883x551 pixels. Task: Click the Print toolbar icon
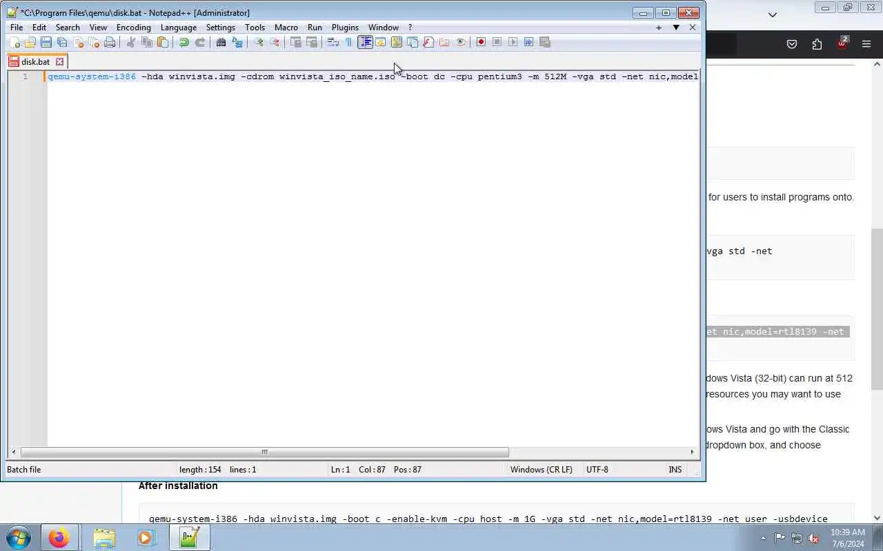[x=110, y=42]
